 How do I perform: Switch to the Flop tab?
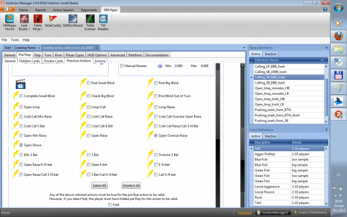pyautogui.click(x=38, y=55)
